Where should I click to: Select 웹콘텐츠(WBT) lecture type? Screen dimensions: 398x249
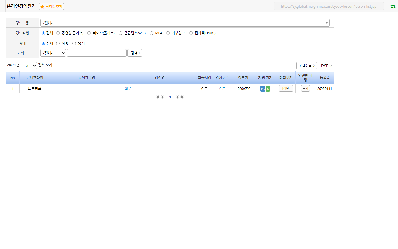point(121,33)
